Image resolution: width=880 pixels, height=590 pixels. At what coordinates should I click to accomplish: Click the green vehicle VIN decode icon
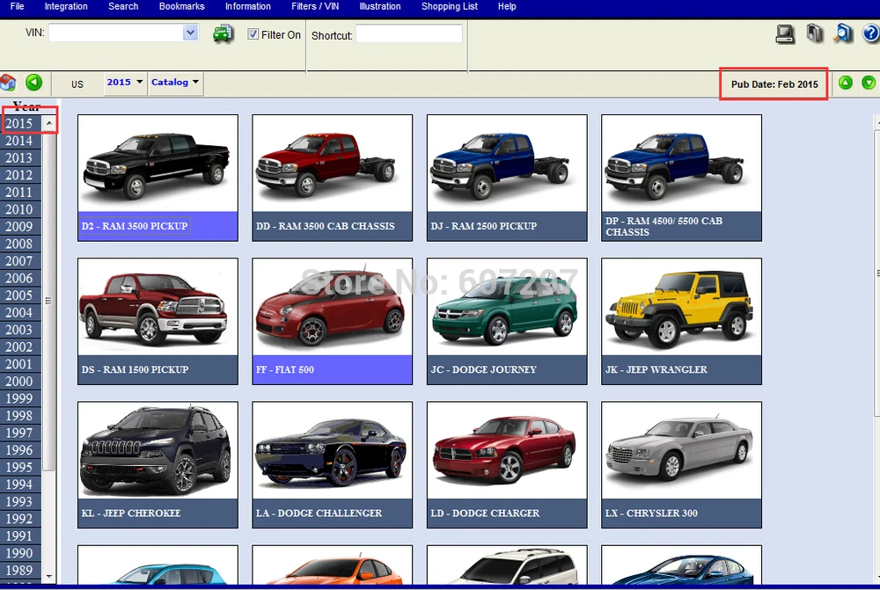[223, 33]
